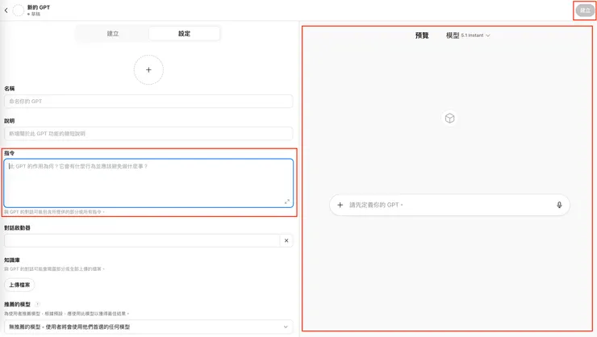Click the 說明 description input field
Screen dimensions: 597x337
pos(148,134)
